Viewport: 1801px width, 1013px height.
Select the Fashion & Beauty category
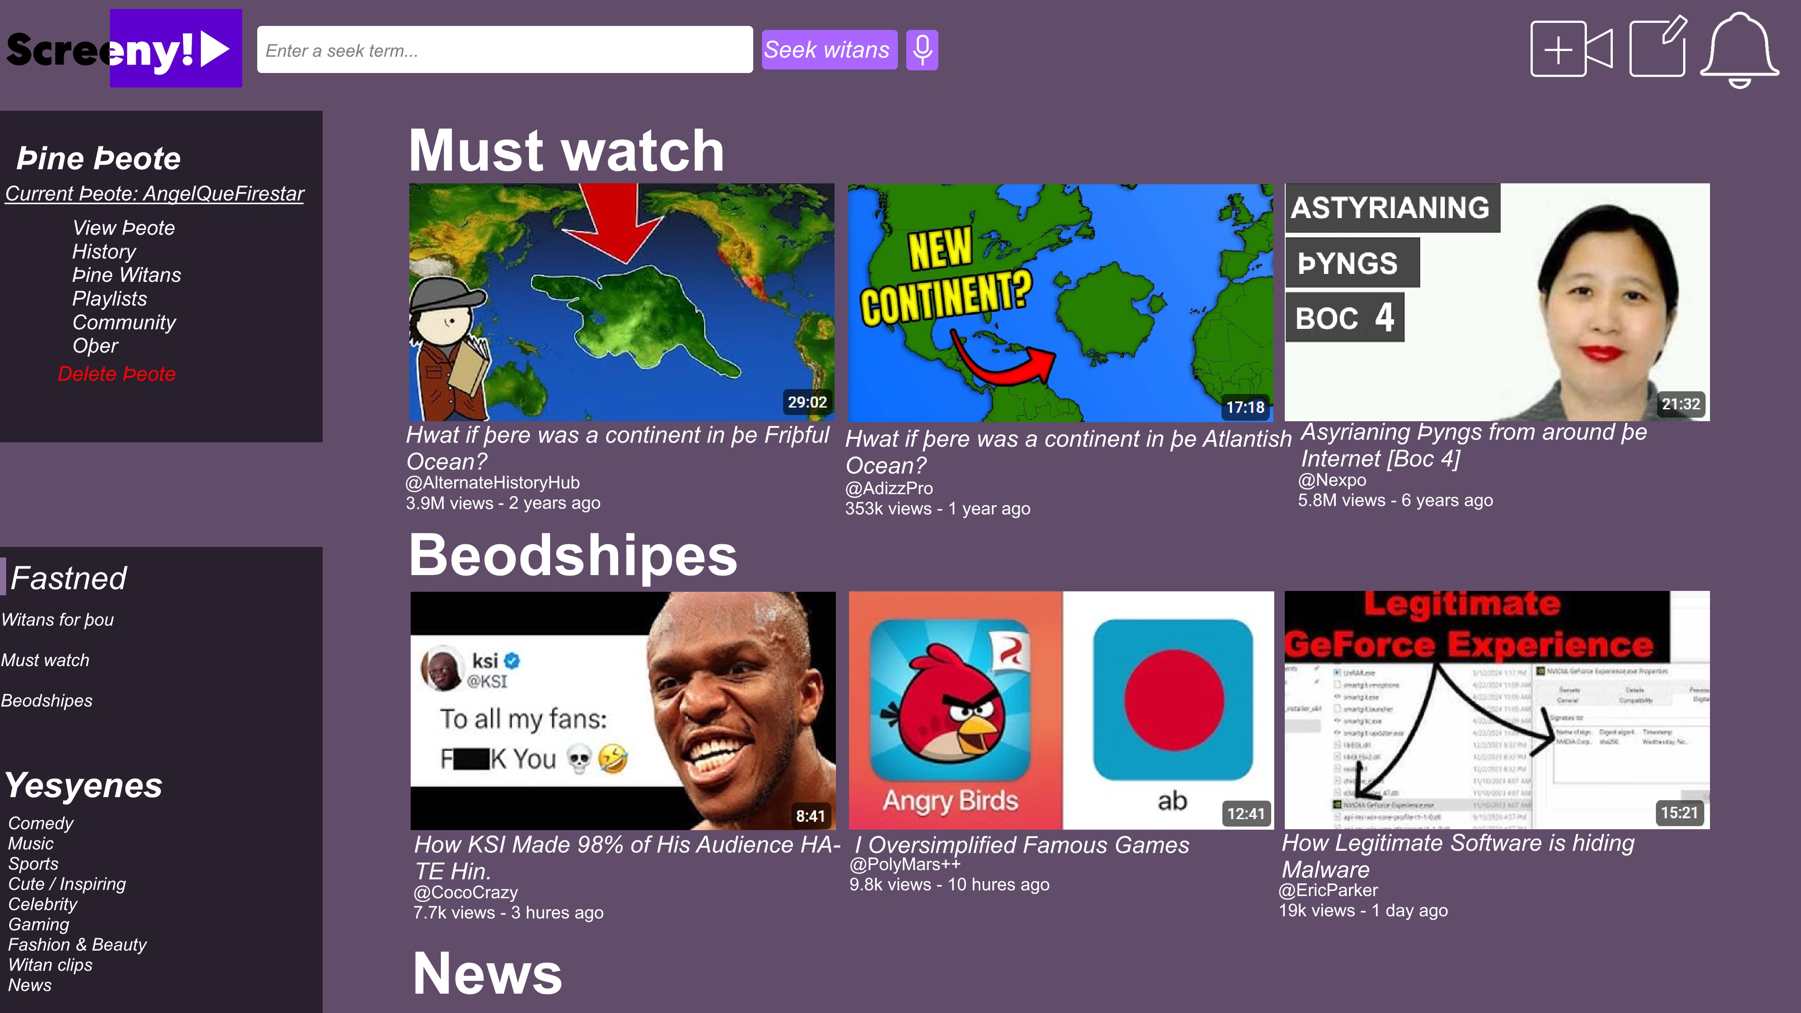coord(77,944)
